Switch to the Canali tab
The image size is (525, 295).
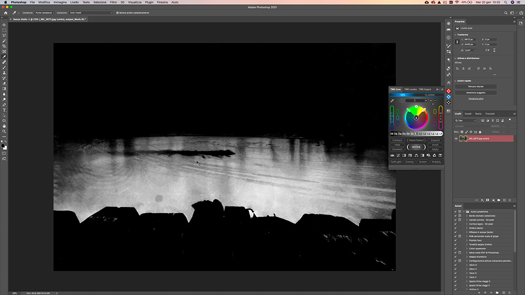point(468,114)
